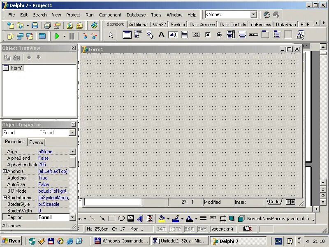Open the Caption property dropdown arrow

pyautogui.click(x=73, y=217)
